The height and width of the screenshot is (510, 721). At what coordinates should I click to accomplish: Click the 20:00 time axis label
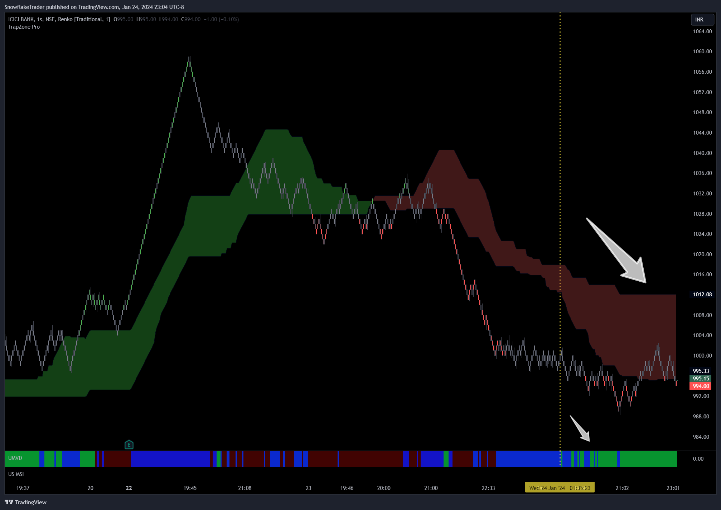coord(384,488)
